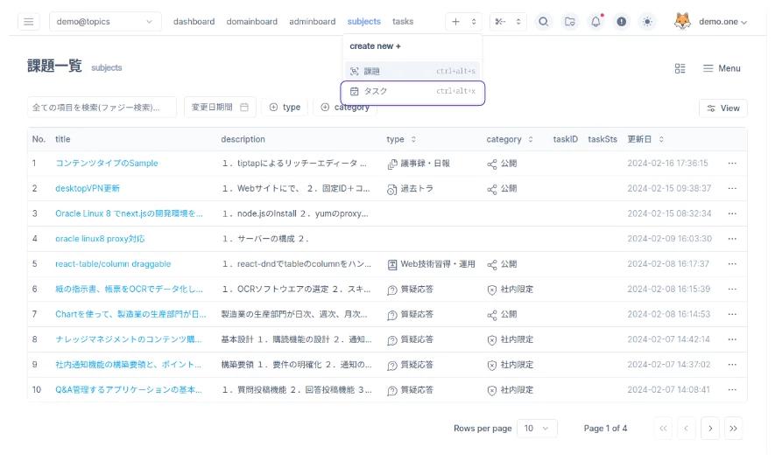Image resolution: width=775 pixels, height=461 pixels.
Task: Open row actions for row 6 OCR
Action: pos(732,290)
